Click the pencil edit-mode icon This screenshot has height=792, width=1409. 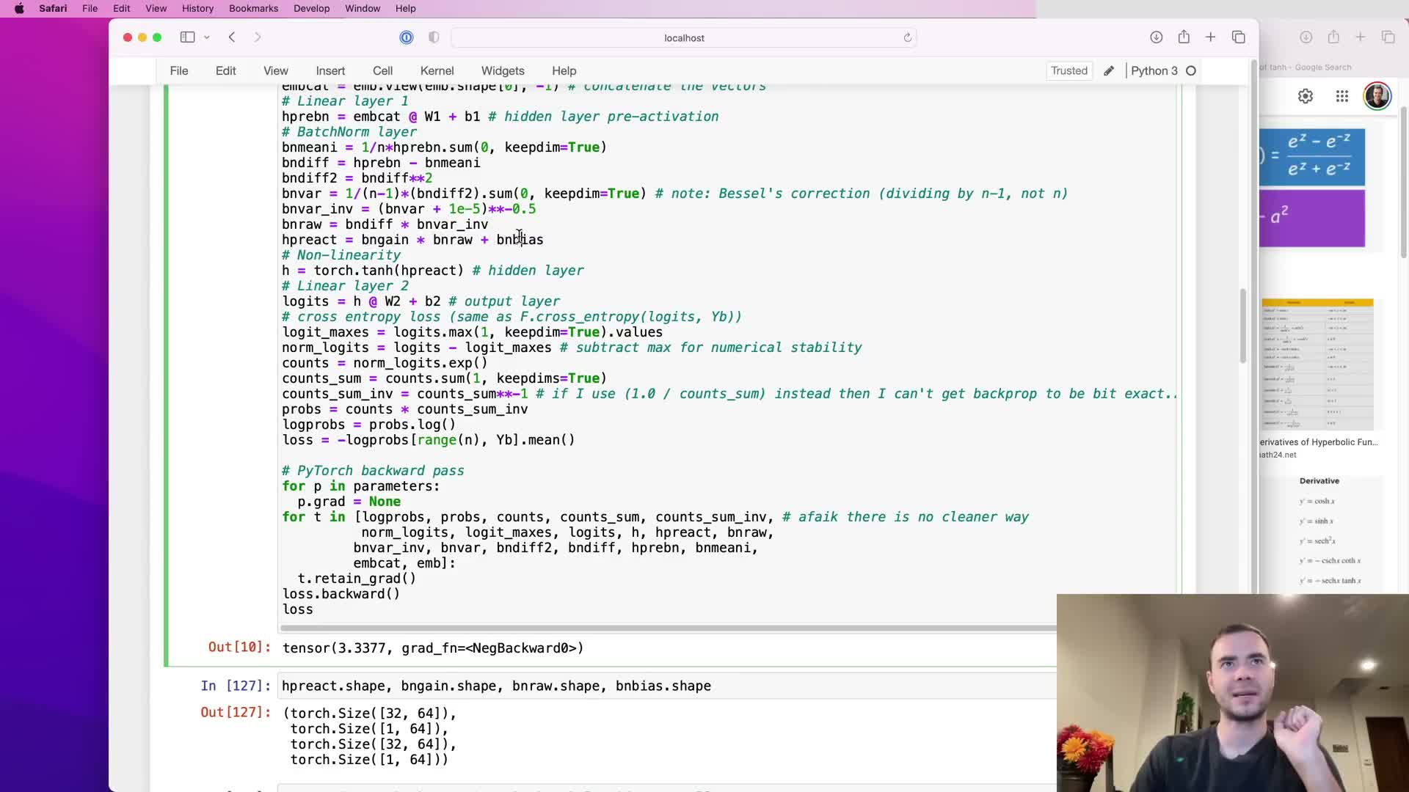1109,71
